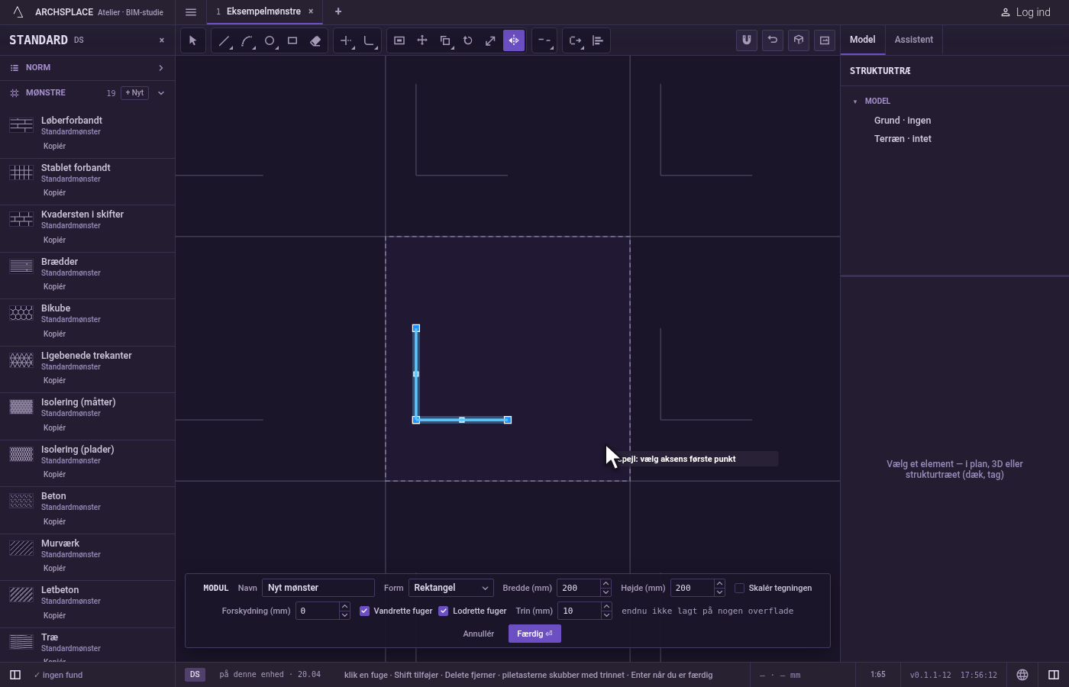1069x687 pixels.
Task: Pick the move tool with cross arrows
Action: pyautogui.click(x=422, y=40)
